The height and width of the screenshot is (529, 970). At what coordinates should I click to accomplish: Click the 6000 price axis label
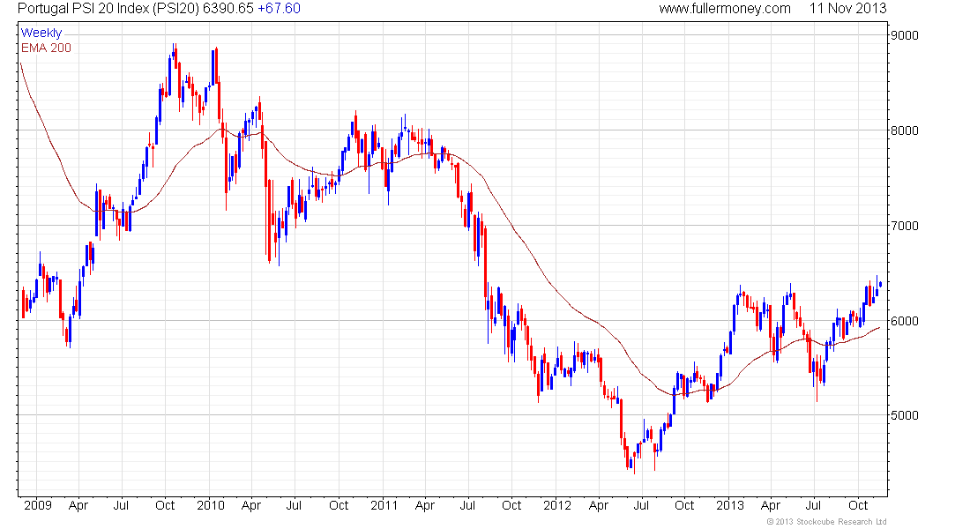click(x=904, y=321)
